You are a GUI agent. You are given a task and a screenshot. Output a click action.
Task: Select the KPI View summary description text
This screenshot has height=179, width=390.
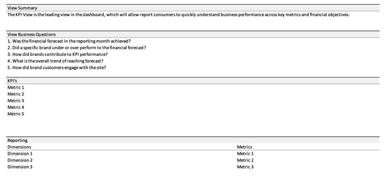[178, 15]
